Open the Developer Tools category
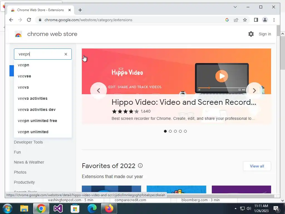 [x=28, y=142]
